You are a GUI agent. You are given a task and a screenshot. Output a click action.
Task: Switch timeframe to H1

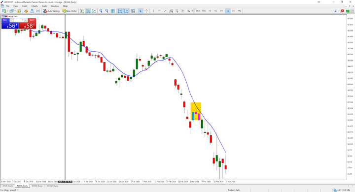pos(210,11)
